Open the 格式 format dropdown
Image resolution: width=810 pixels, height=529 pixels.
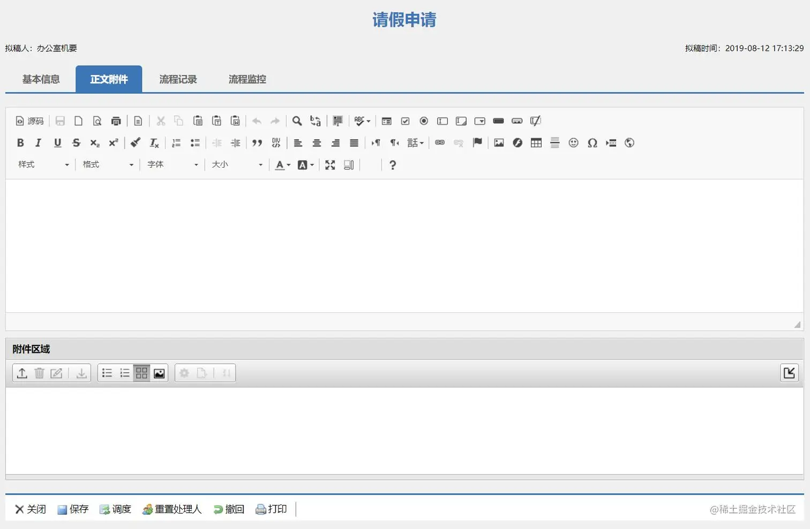coord(108,165)
